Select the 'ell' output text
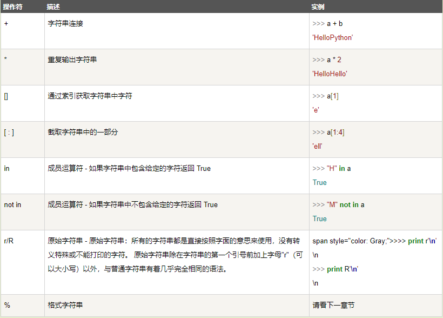The width and height of the screenshot is (443, 318). pyautogui.click(x=317, y=146)
